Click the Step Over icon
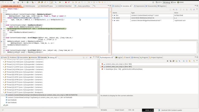 (76, 2)
